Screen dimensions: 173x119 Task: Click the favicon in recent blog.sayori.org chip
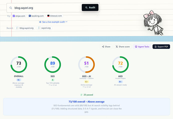click(17, 28)
